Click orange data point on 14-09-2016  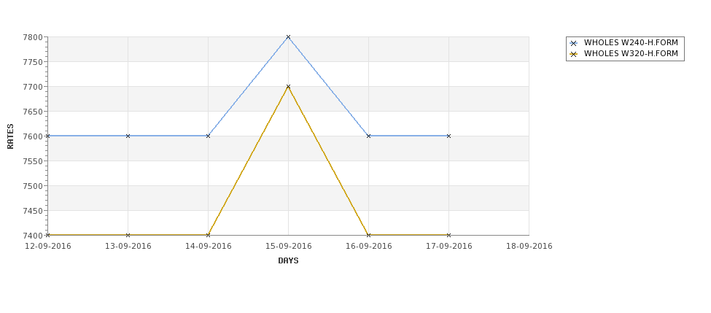coord(208,235)
